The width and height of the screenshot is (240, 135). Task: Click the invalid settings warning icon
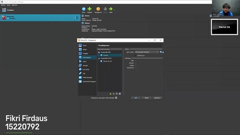116,97
